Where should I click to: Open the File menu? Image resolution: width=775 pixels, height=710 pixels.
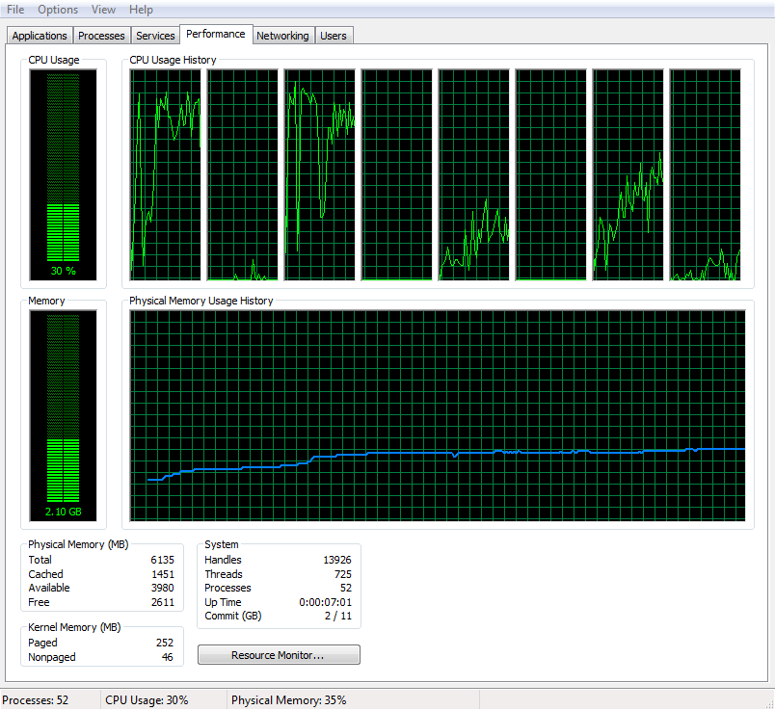pyautogui.click(x=15, y=10)
